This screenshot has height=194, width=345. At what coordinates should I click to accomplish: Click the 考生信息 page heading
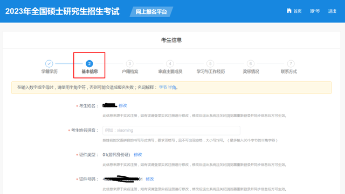(171, 40)
